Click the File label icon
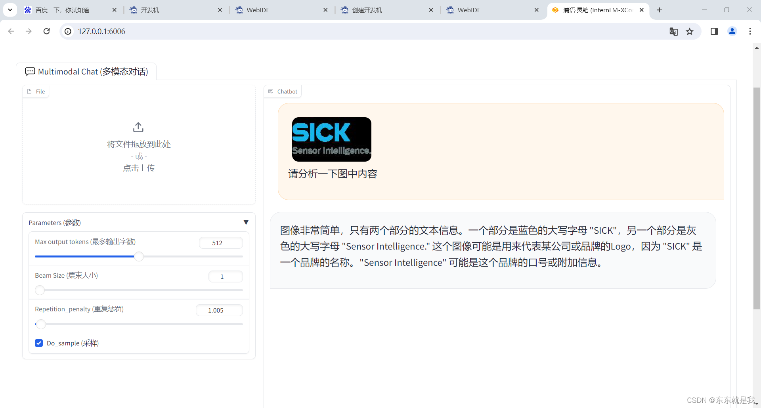This screenshot has width=761, height=408. click(x=29, y=92)
